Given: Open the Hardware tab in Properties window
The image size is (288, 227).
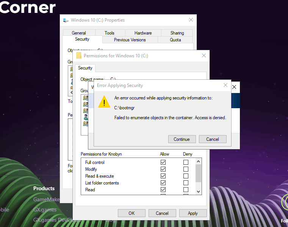Looking at the screenshot, I should (x=143, y=33).
